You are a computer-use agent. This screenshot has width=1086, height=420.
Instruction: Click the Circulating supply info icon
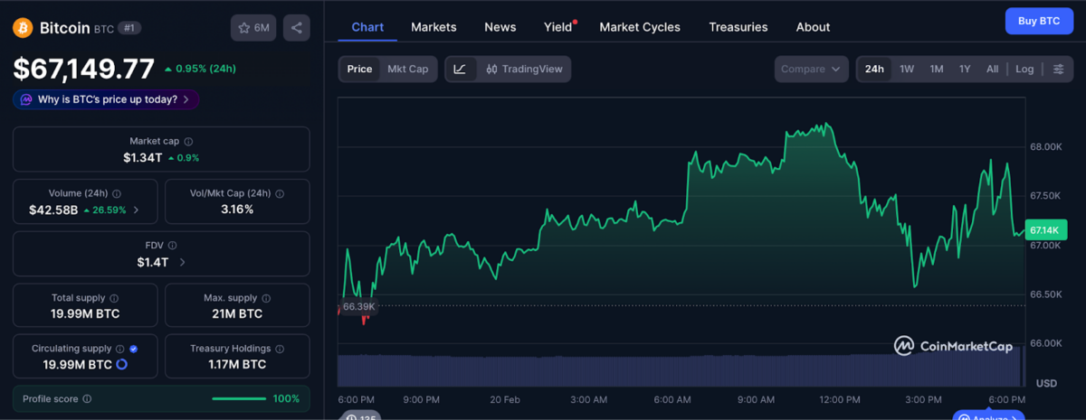pyautogui.click(x=120, y=349)
